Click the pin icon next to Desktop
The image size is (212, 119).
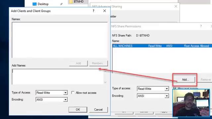point(61,4)
